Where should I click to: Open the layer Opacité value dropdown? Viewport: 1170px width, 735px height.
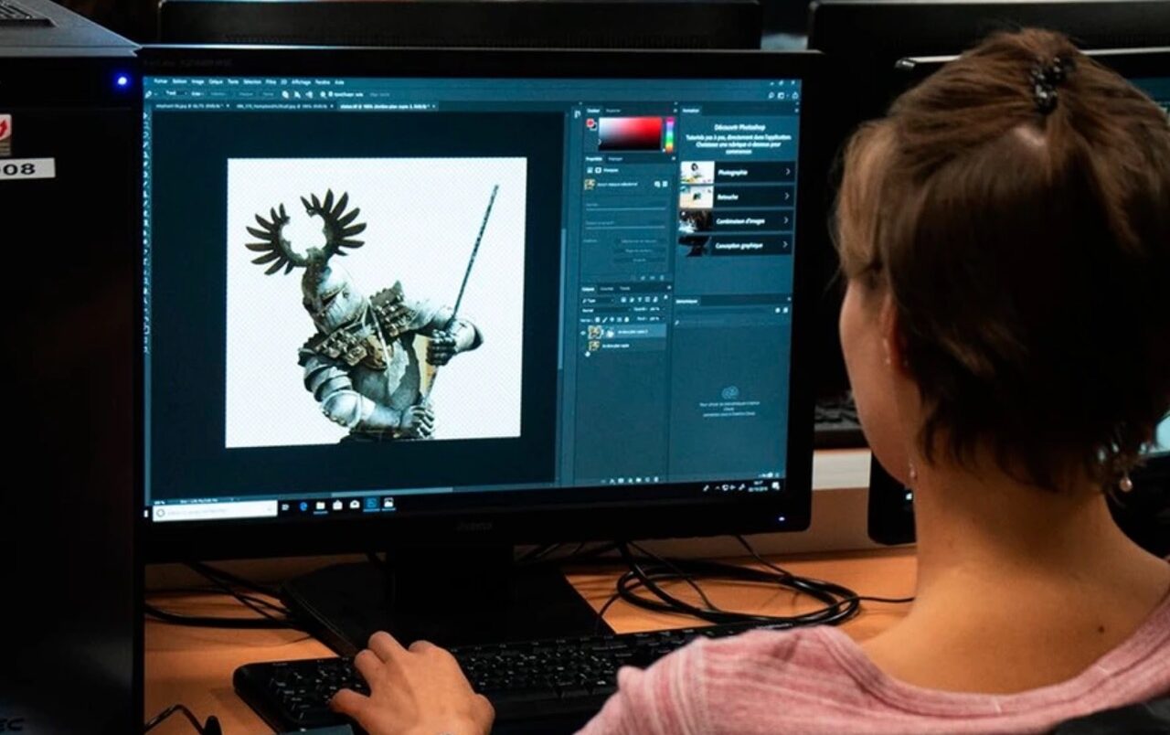(x=657, y=309)
